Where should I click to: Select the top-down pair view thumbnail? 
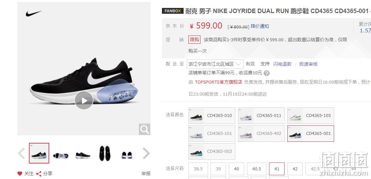click(x=105, y=153)
